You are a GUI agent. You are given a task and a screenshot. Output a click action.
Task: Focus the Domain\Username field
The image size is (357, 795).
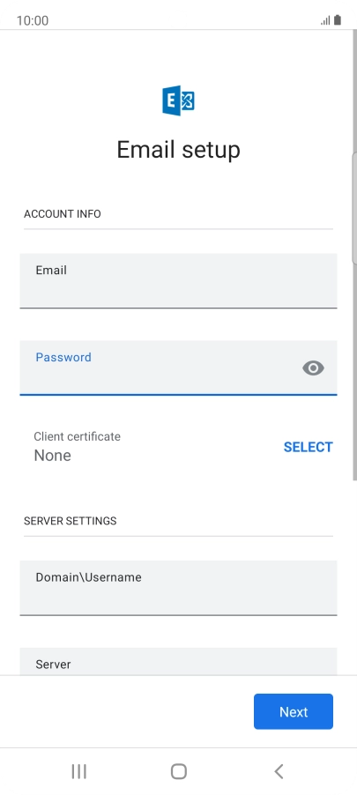click(178, 588)
